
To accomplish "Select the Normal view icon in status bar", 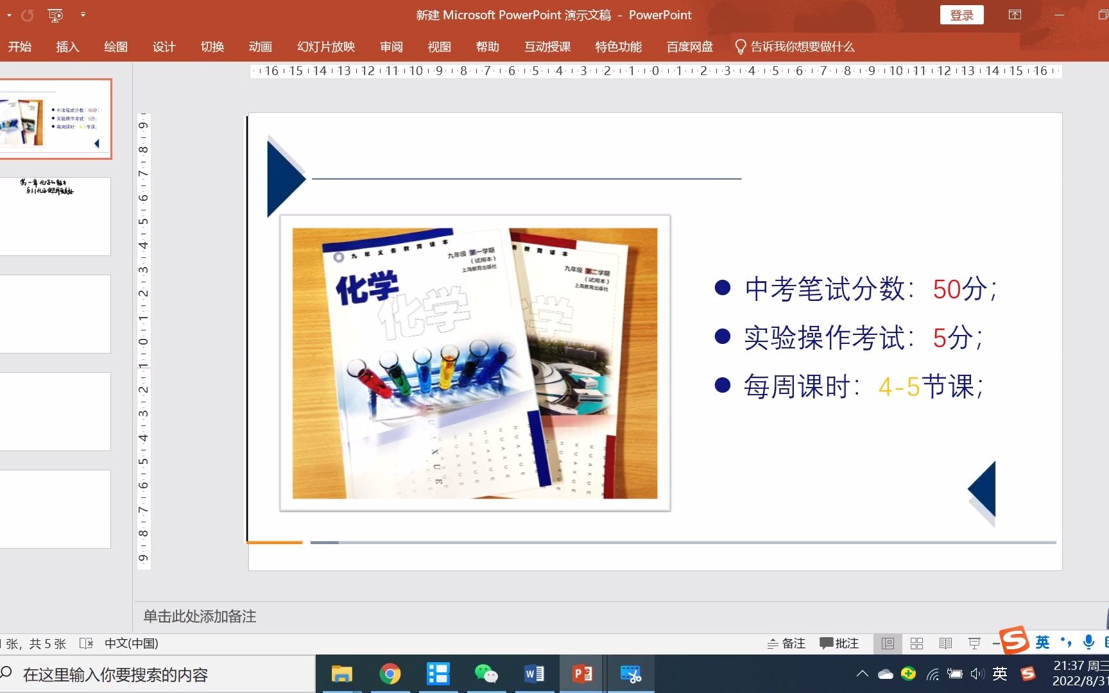I will click(x=888, y=643).
